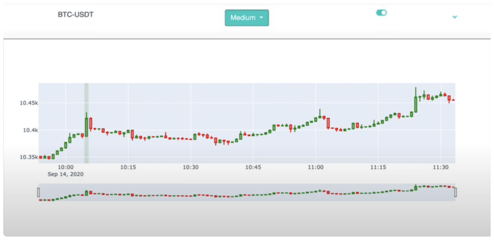Click the BTC-USDT pair label
This screenshot has height=240, width=494.
[75, 14]
